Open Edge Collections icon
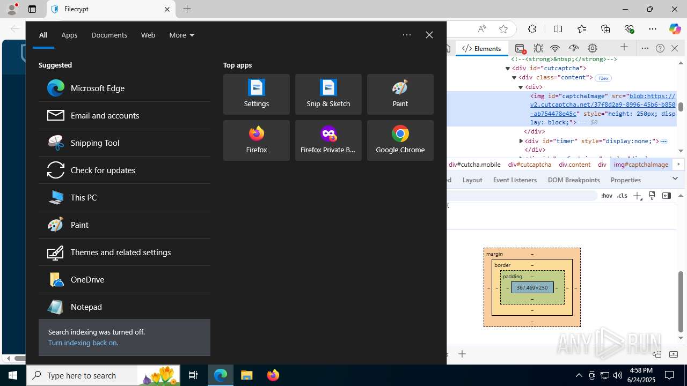Image resolution: width=687 pixels, height=386 pixels. [605, 29]
